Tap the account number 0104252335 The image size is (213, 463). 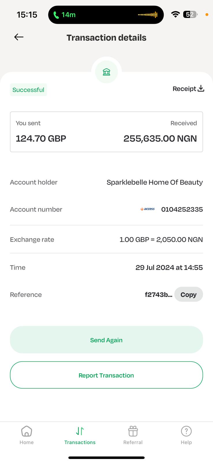coord(182,209)
